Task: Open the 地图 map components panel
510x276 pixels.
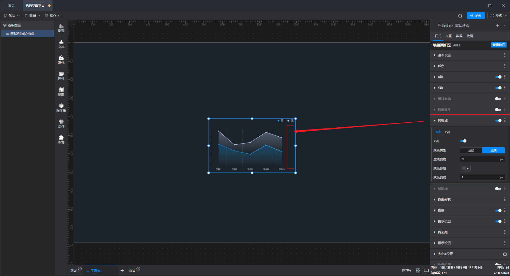Action: point(61,92)
